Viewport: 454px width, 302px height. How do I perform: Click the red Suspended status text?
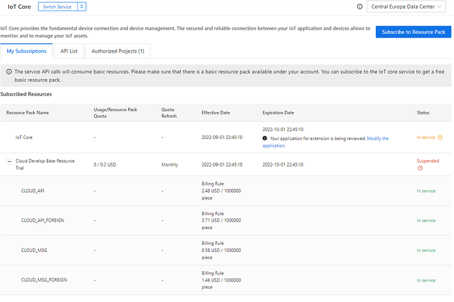click(x=428, y=161)
